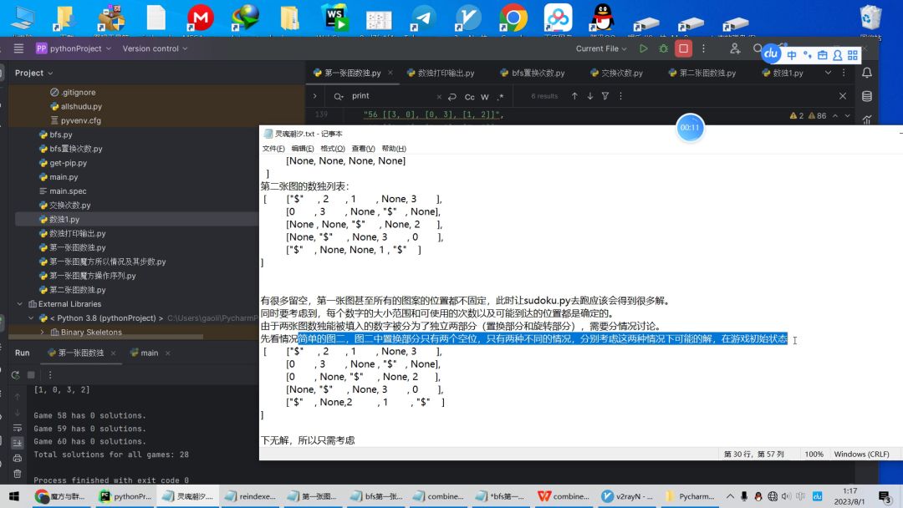Toggle whole words (W) search option

point(485,97)
